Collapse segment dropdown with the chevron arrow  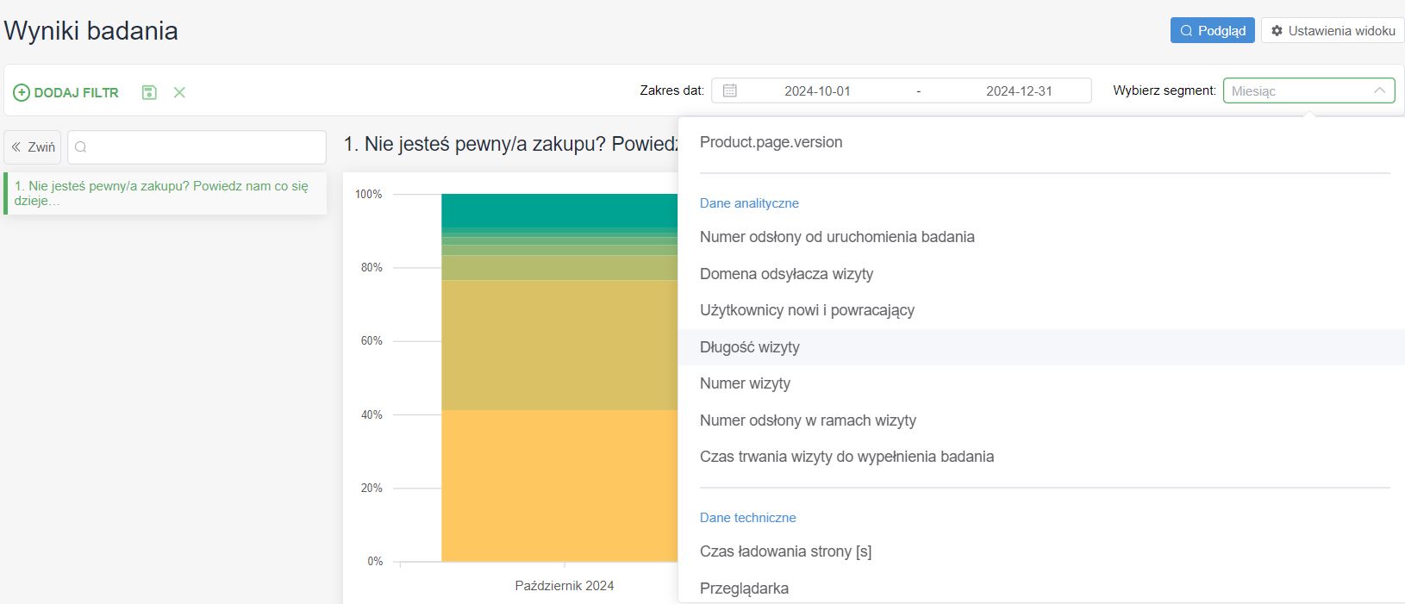(1379, 90)
